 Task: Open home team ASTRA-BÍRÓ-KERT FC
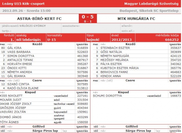[39, 19]
